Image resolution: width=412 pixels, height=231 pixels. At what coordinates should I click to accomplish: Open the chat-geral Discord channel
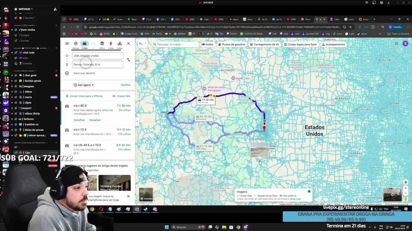click(31, 75)
